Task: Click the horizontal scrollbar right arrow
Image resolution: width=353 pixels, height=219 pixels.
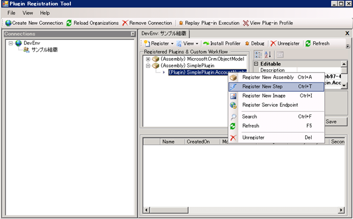Action: coord(341,210)
